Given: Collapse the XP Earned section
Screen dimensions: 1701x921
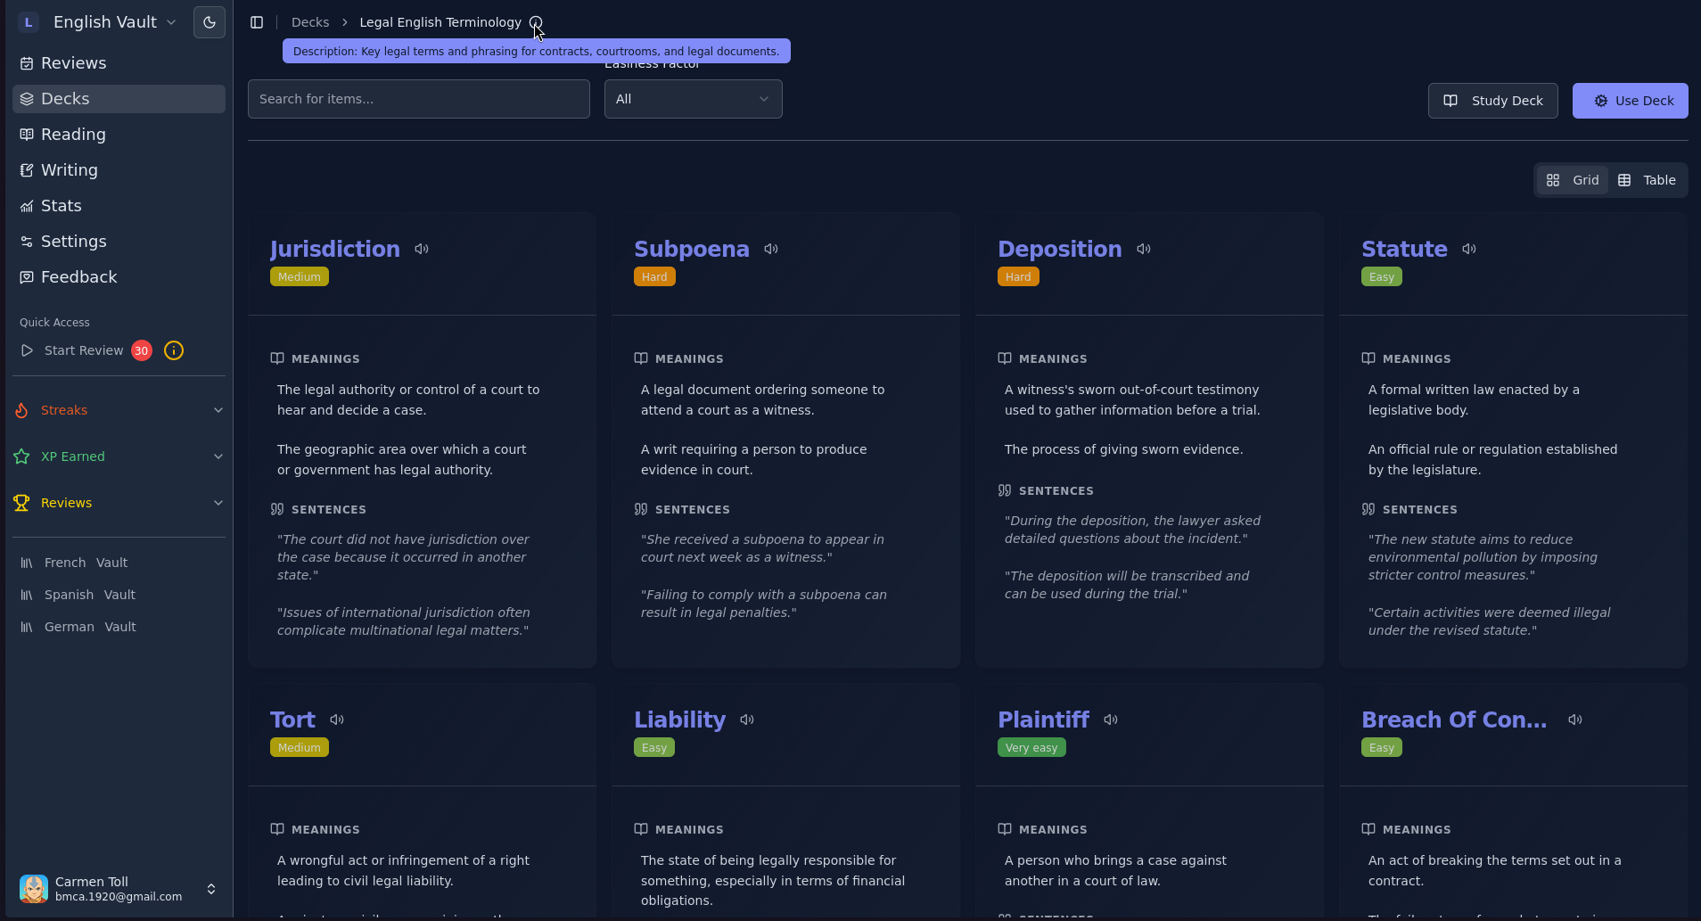Looking at the screenshot, I should (x=218, y=456).
